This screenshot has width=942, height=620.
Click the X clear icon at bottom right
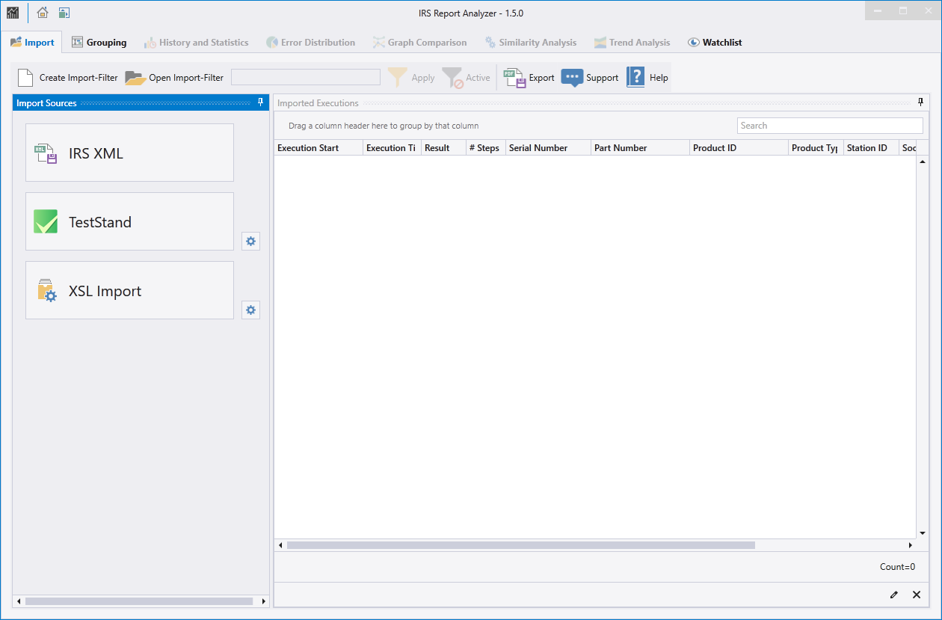point(917,595)
